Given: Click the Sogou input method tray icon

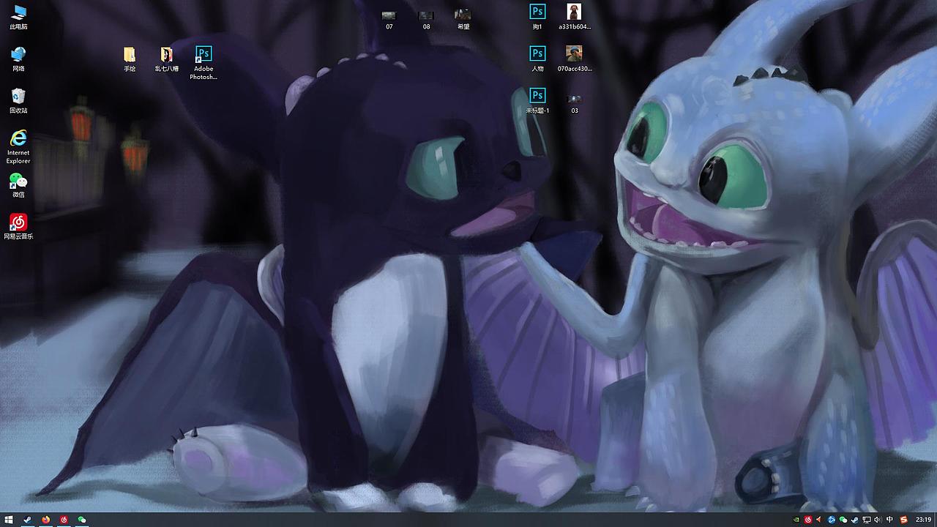Looking at the screenshot, I should 904,520.
